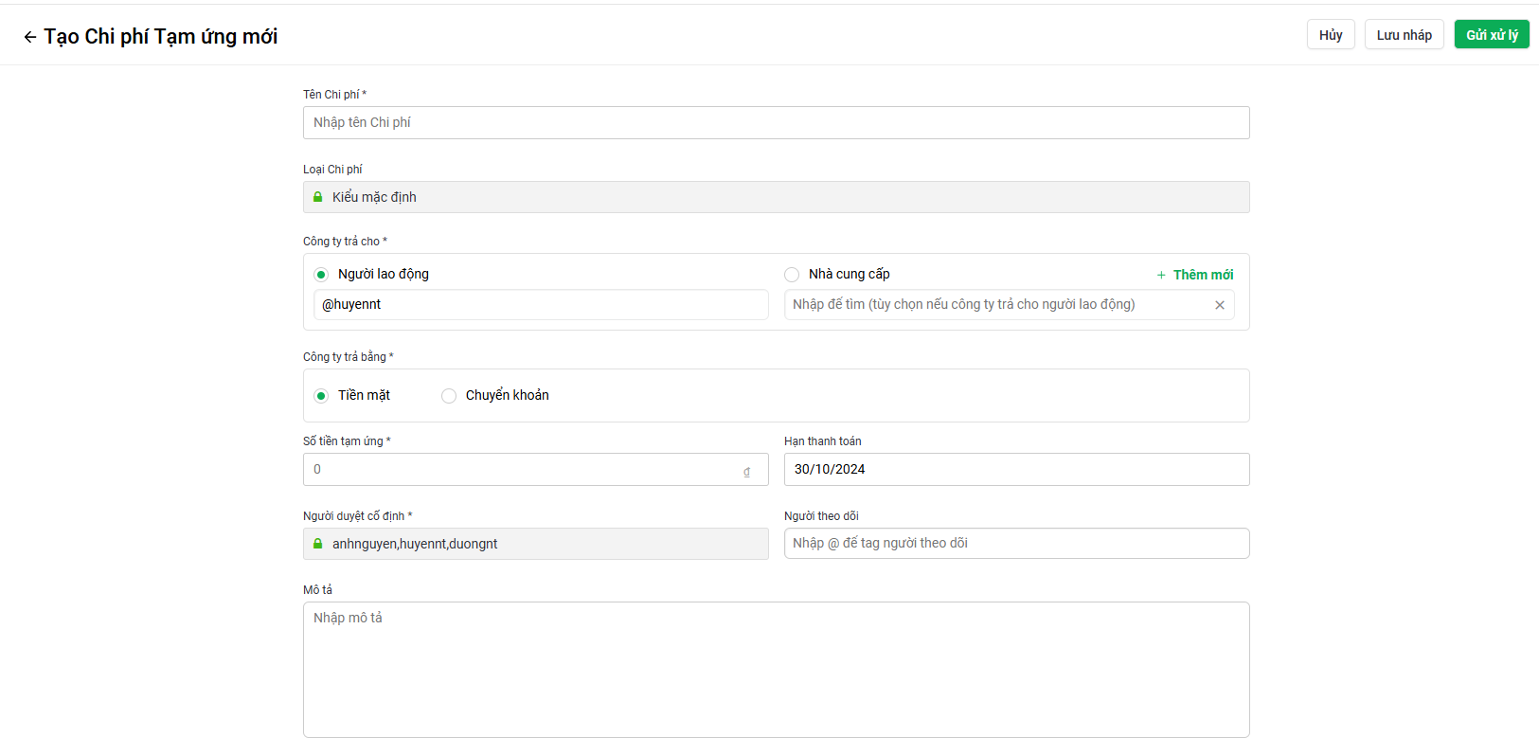The width and height of the screenshot is (1539, 755).
Task: Click the Hủy button
Action: click(x=1331, y=34)
